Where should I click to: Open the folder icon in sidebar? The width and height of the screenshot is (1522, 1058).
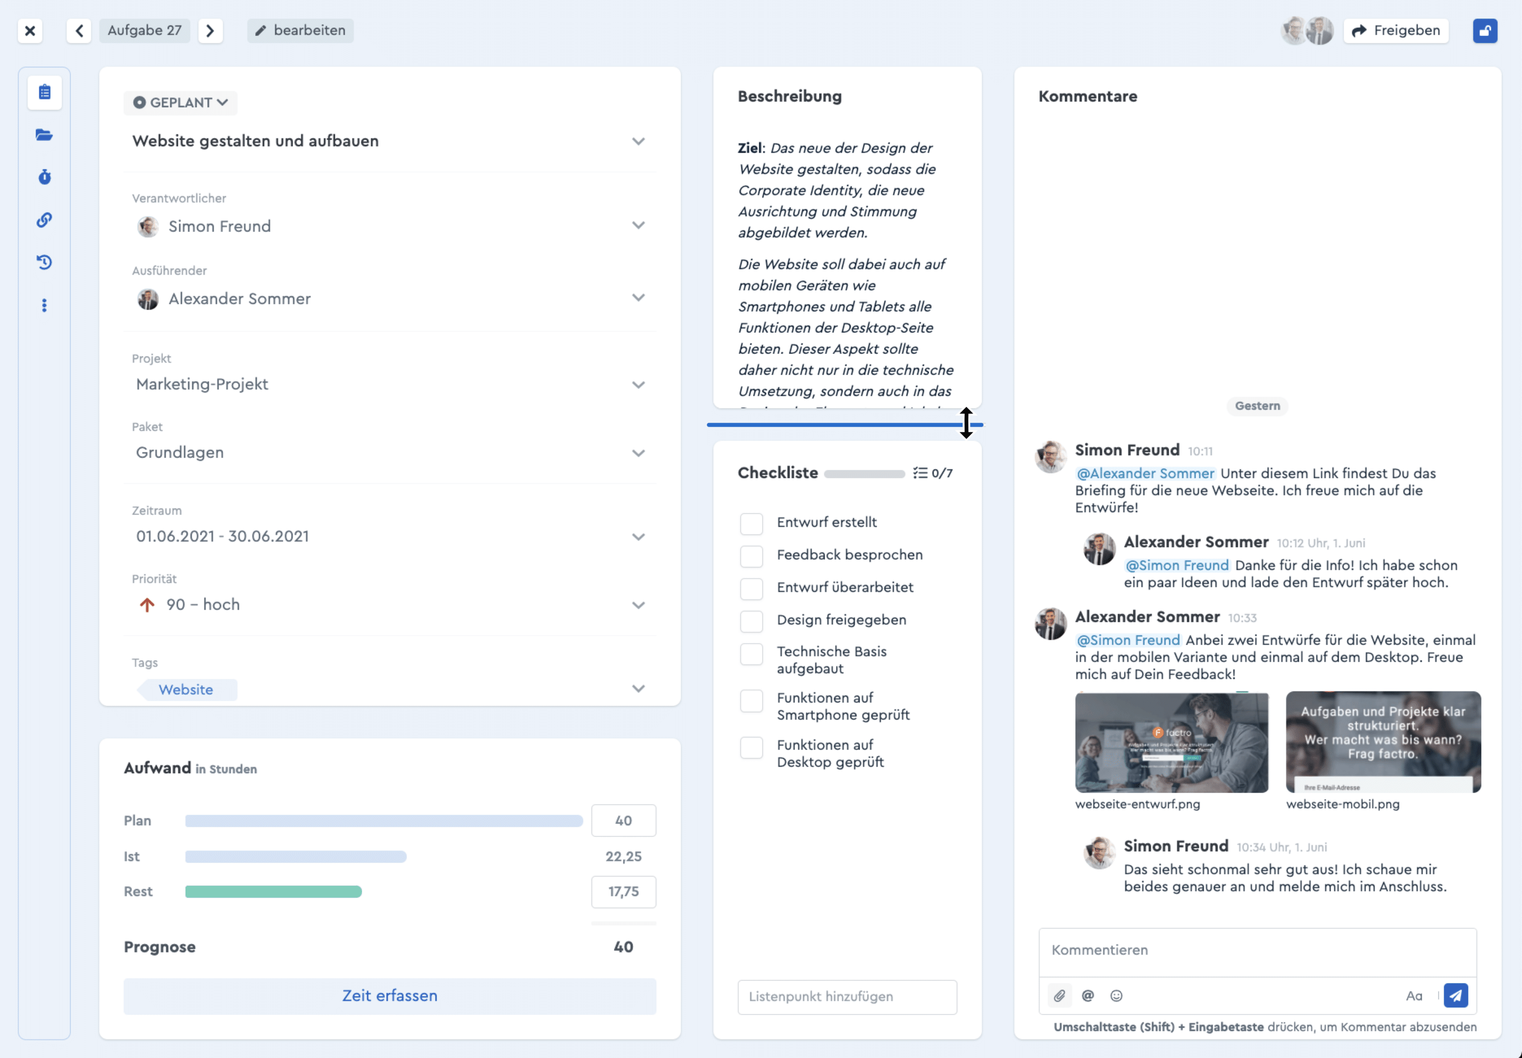44,135
